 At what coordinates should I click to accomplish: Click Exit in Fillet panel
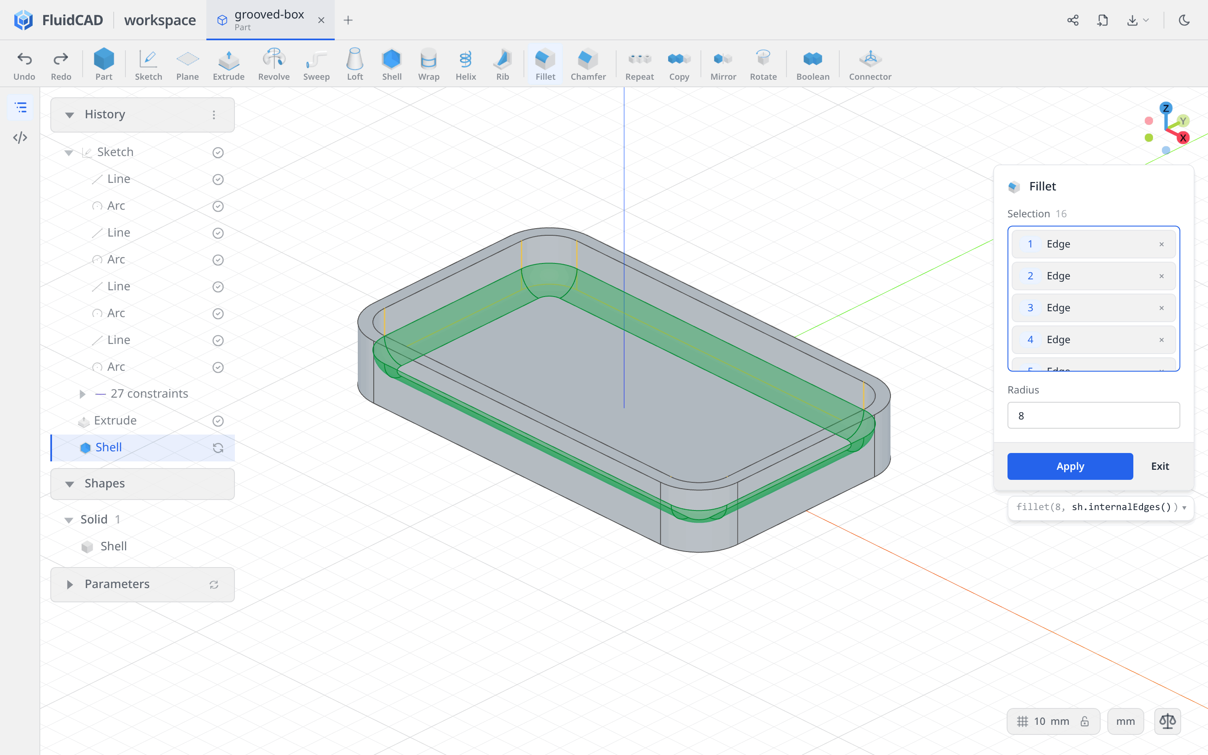coord(1160,466)
